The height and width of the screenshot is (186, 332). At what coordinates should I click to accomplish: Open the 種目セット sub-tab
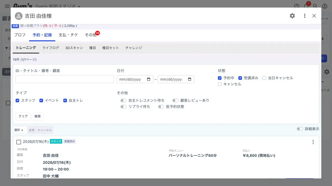(x=110, y=48)
